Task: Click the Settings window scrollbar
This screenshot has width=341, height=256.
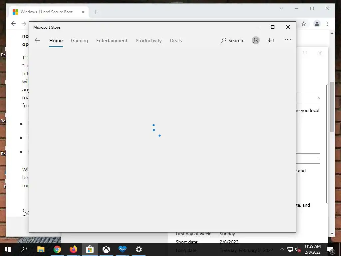Action: click(326, 144)
